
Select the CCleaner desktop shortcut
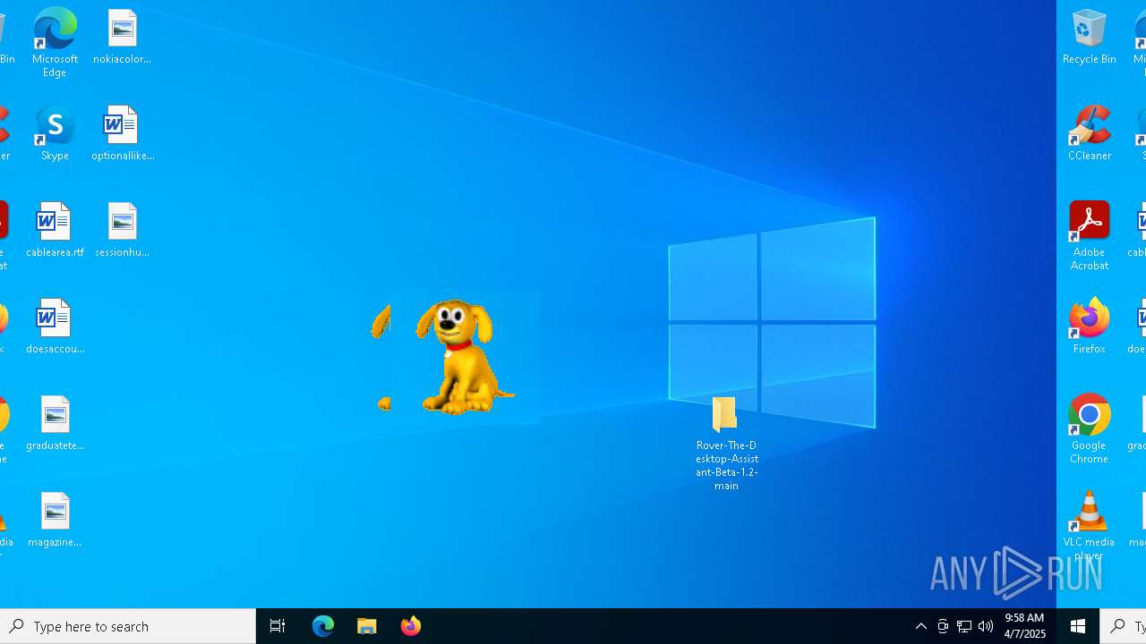pyautogui.click(x=1089, y=134)
